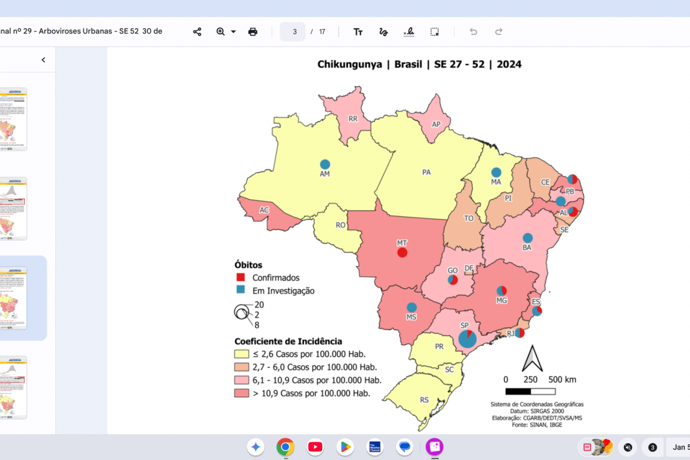Collapse the thumbnail sidebar
The width and height of the screenshot is (690, 460).
coord(43,60)
